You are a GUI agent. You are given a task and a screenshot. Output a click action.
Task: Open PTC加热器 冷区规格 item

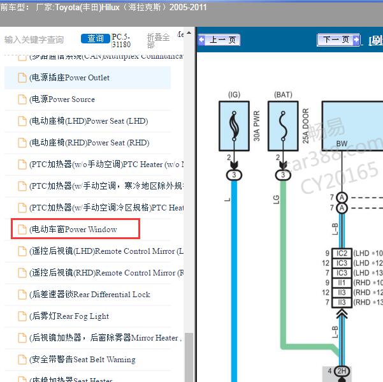94,208
